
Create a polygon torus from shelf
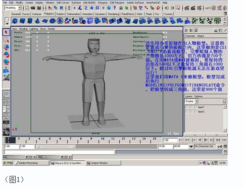53,21
